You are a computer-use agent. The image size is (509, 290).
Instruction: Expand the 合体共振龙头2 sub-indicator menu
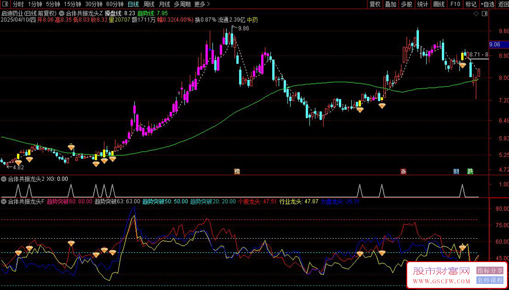[x=4, y=179]
